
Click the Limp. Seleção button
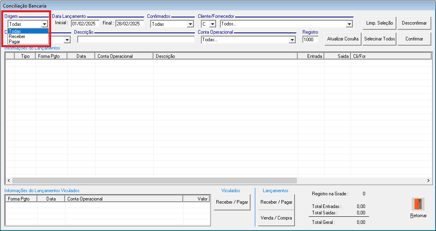[379, 23]
